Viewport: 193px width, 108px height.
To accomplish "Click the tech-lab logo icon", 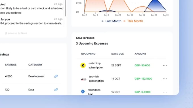I will (x=83, y=80).
